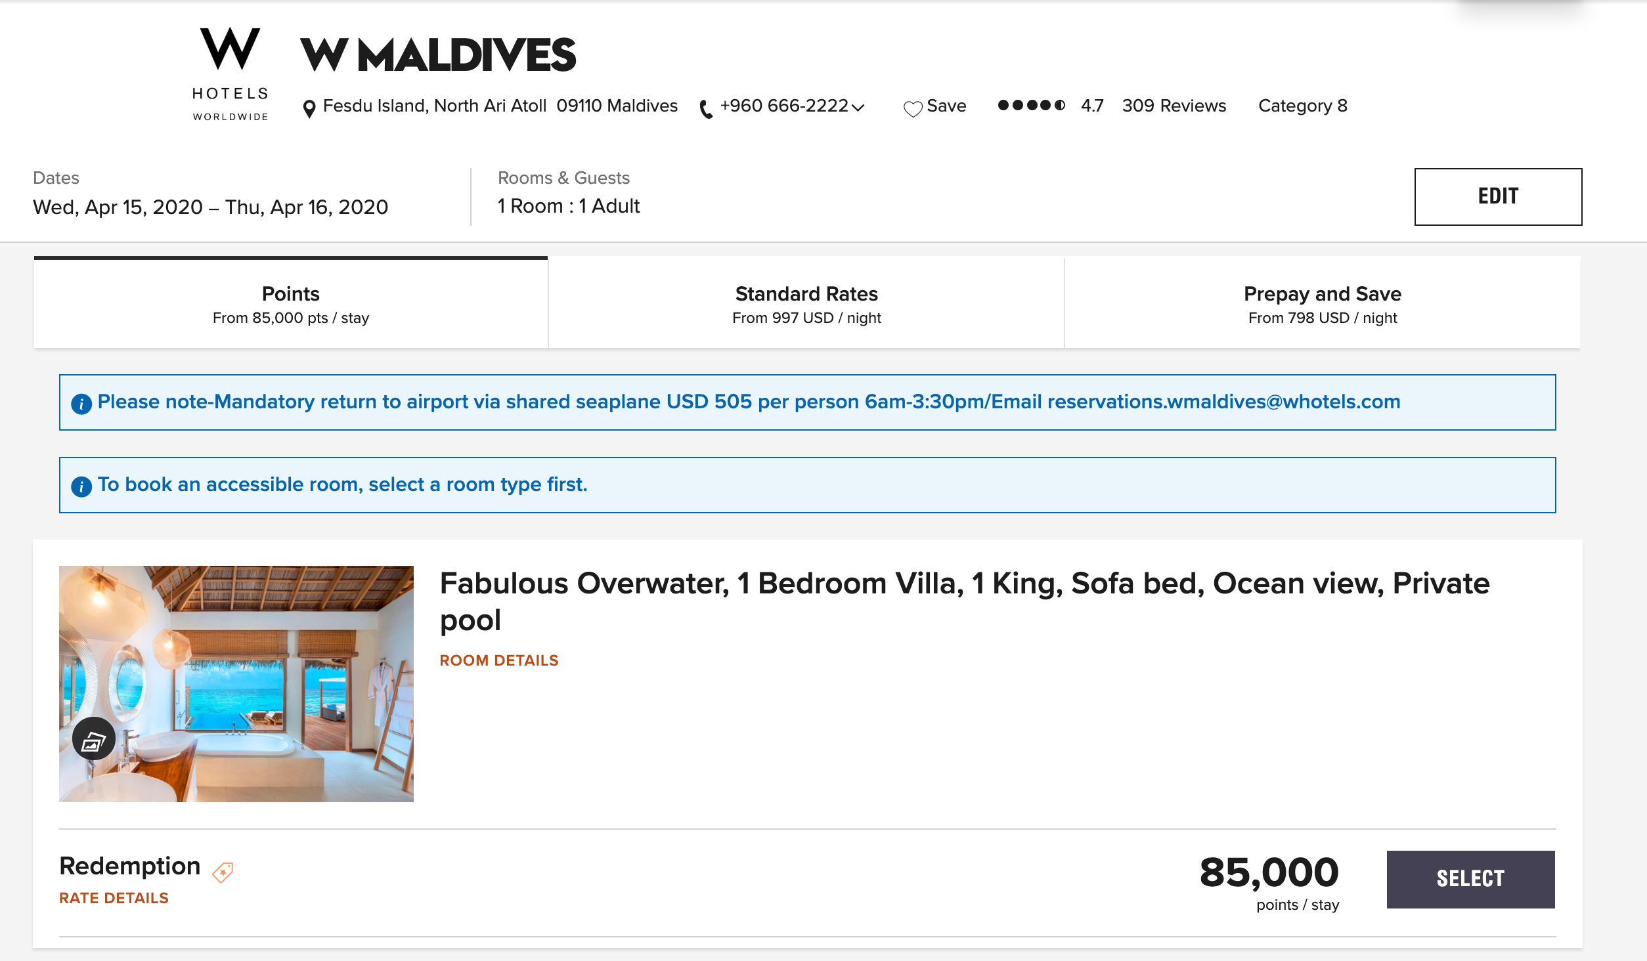This screenshot has height=961, width=1647.
Task: Switch to the Standard Rates tab
Action: point(806,304)
